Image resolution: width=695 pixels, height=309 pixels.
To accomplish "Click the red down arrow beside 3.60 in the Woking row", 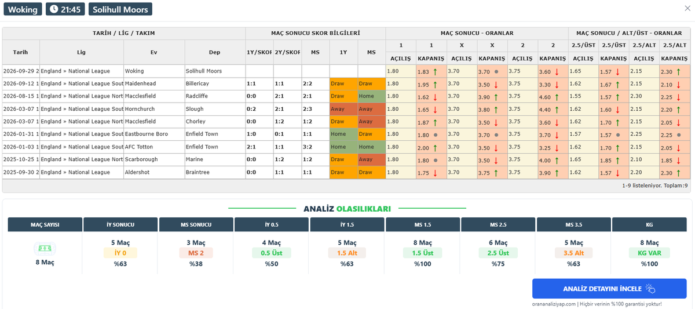I will pos(557,71).
